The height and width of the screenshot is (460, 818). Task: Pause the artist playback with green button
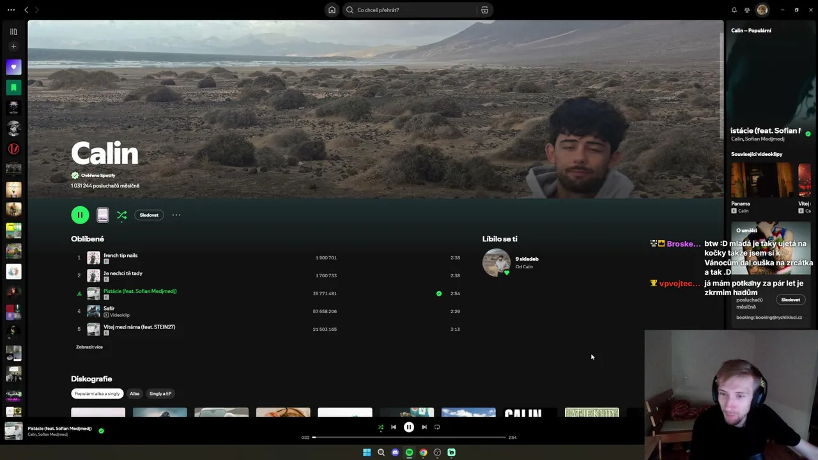pos(80,215)
